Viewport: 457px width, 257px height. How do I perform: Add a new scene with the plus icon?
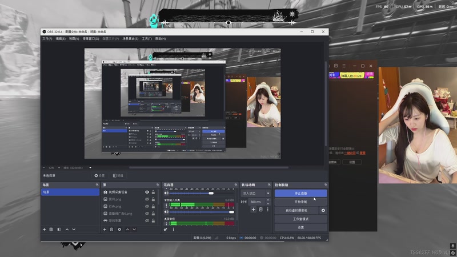point(45,230)
